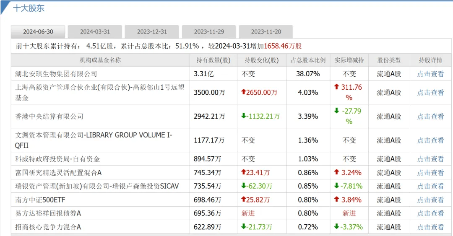
Task: Click the 3.31亿 holding value
Action: click(x=204, y=74)
